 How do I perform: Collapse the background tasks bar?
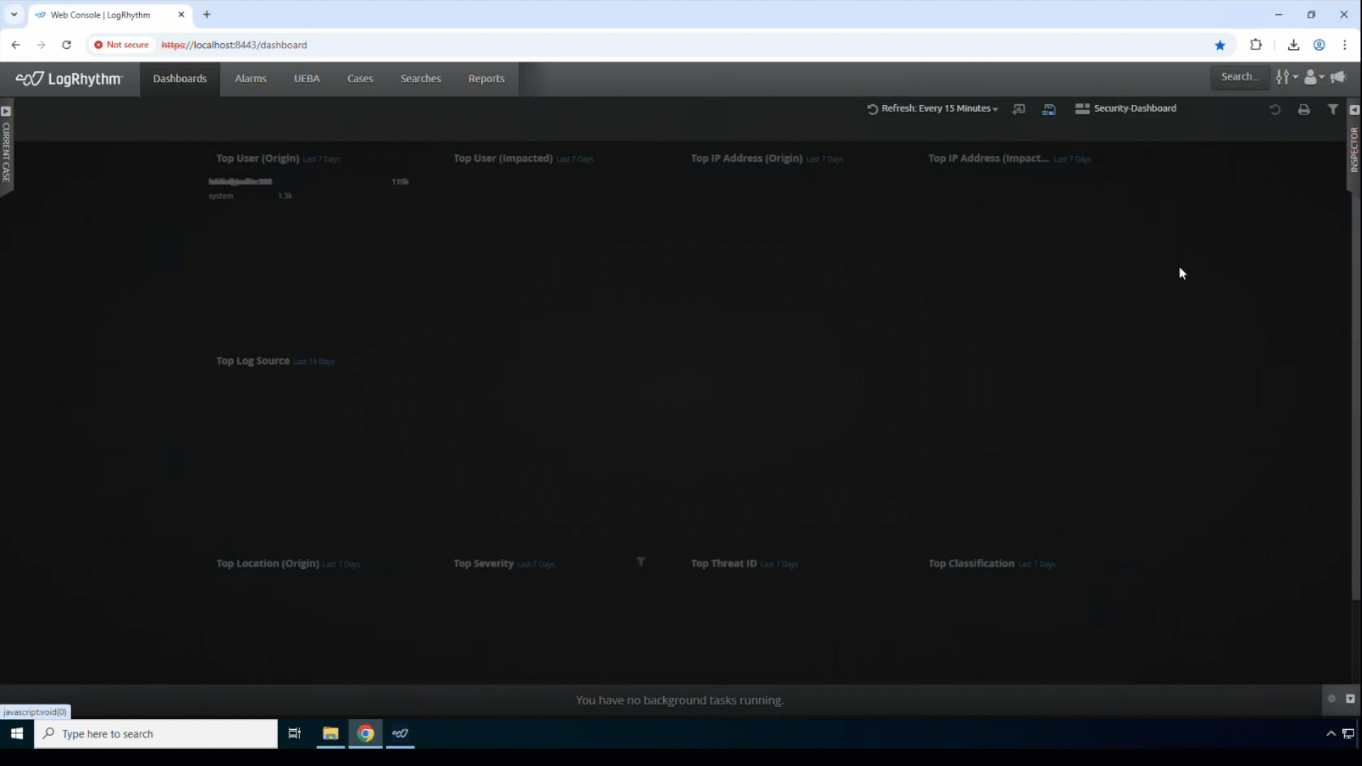[1349, 699]
